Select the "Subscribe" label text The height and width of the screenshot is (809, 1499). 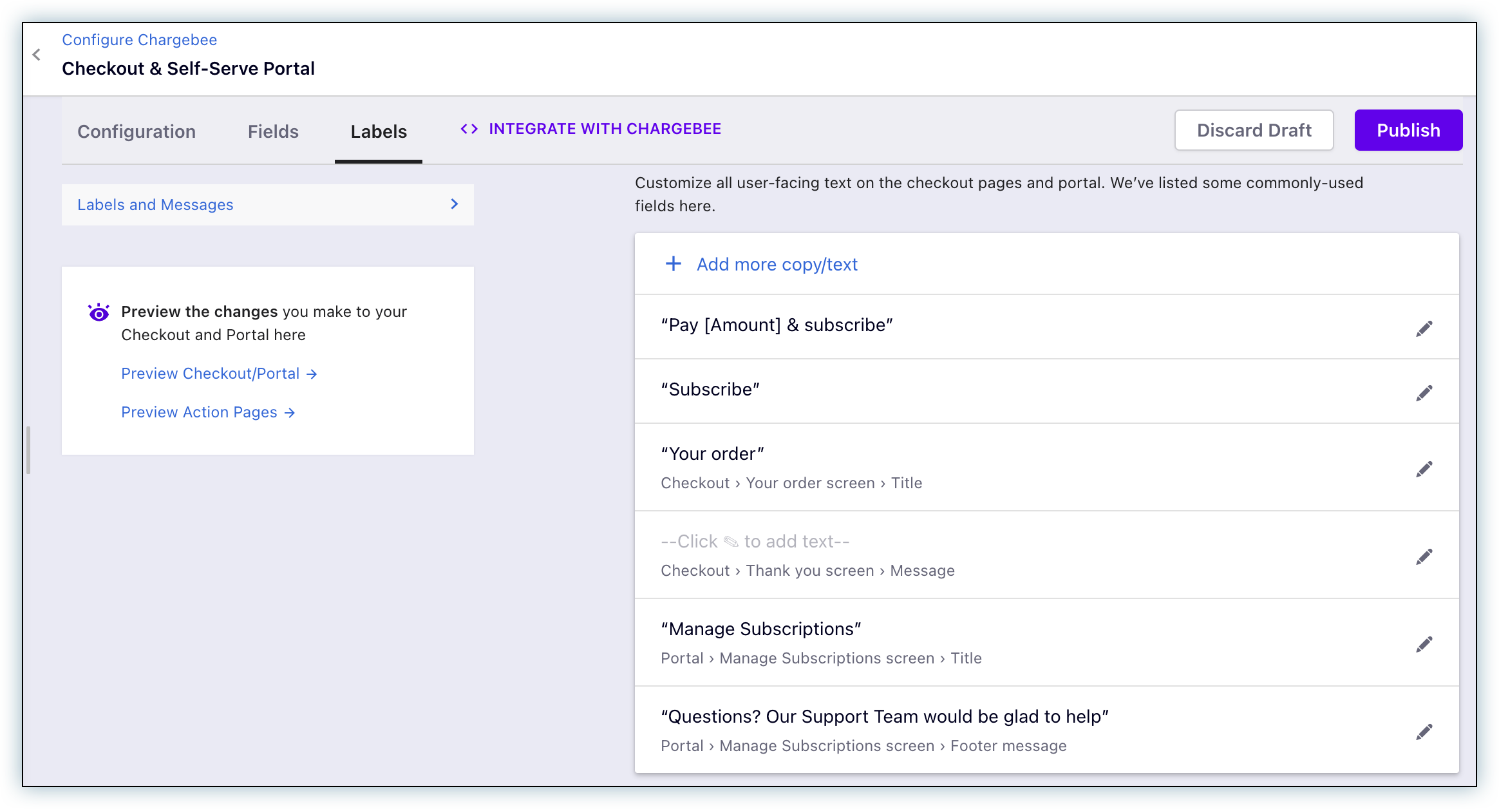click(x=710, y=390)
